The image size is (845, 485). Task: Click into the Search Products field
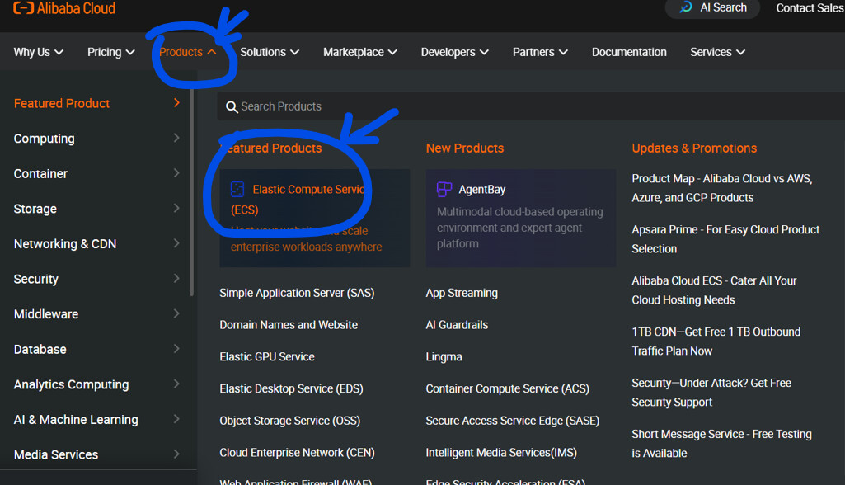[495, 107]
